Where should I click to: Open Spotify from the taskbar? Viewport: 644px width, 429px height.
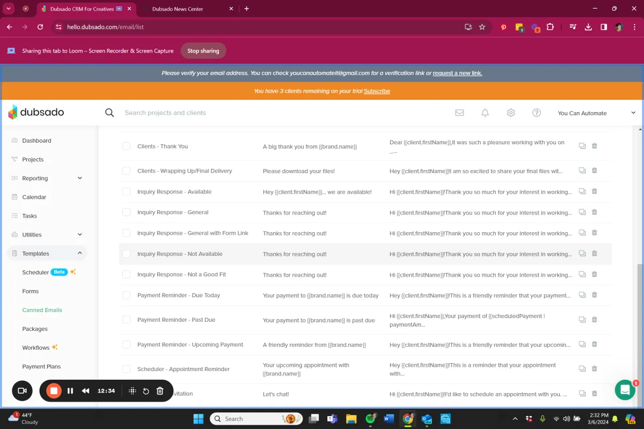pos(370,419)
